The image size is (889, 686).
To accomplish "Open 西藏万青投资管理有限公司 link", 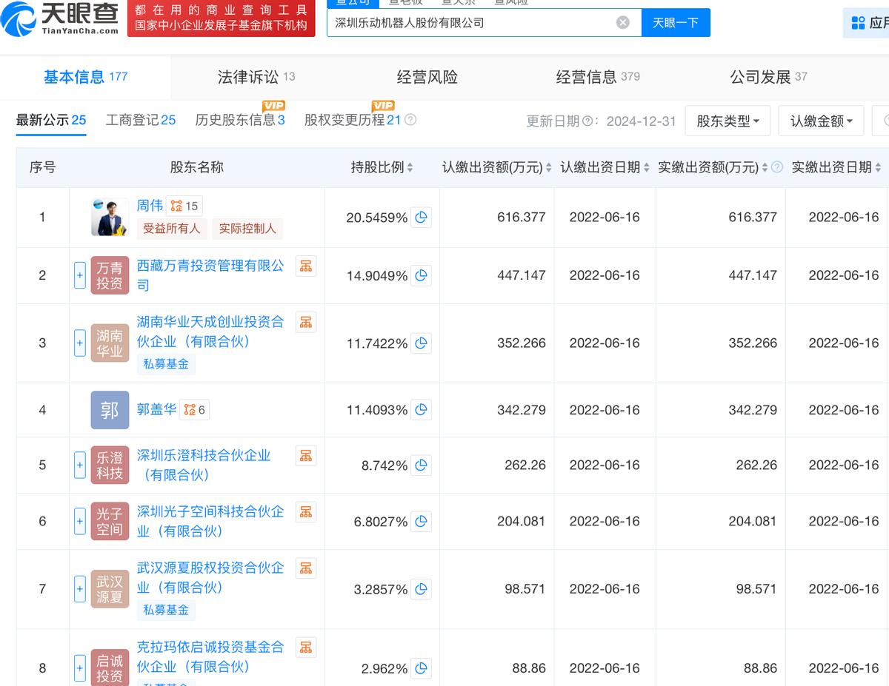I will [x=211, y=275].
